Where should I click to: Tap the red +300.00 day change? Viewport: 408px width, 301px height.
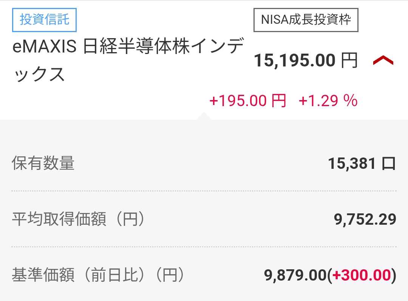click(361, 275)
